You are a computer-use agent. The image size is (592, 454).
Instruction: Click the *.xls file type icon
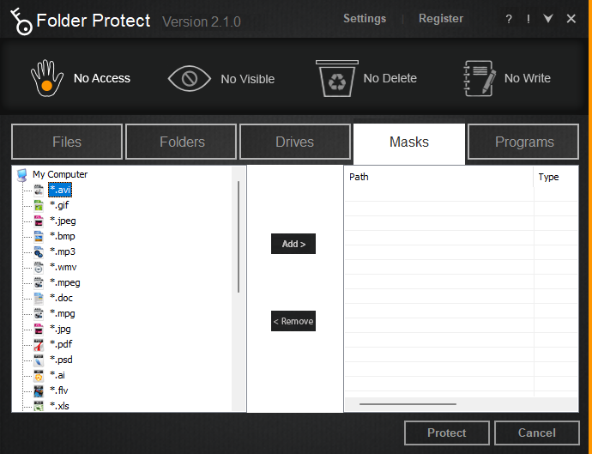pyautogui.click(x=39, y=407)
